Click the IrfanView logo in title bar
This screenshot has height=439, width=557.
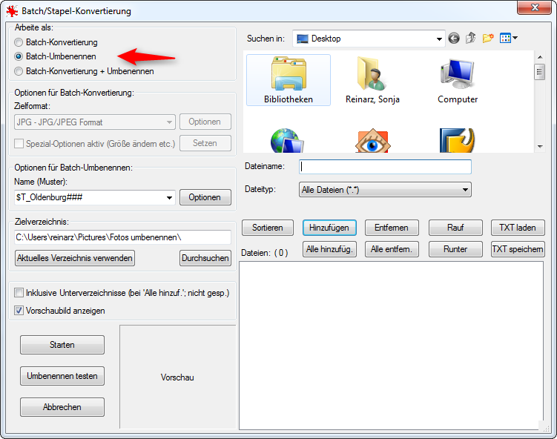point(12,11)
